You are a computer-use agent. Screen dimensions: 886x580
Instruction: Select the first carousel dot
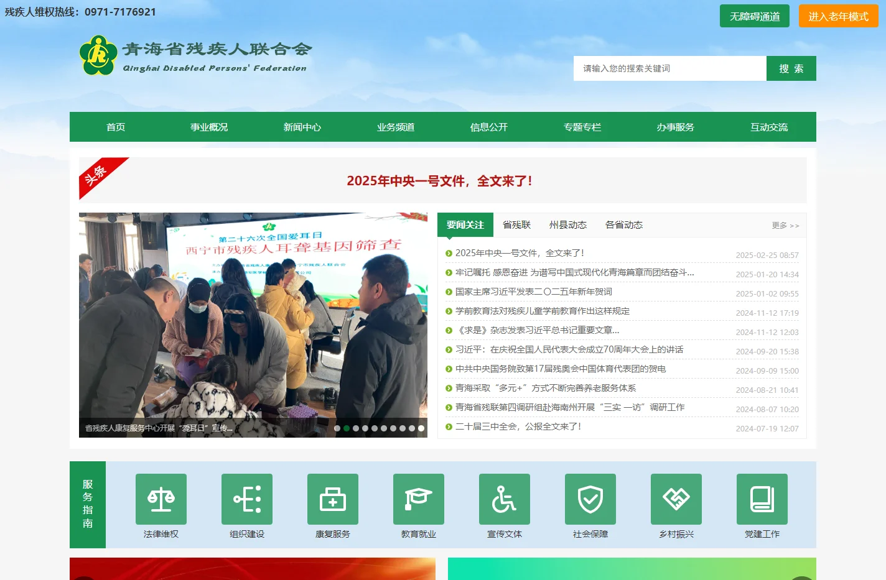point(337,428)
